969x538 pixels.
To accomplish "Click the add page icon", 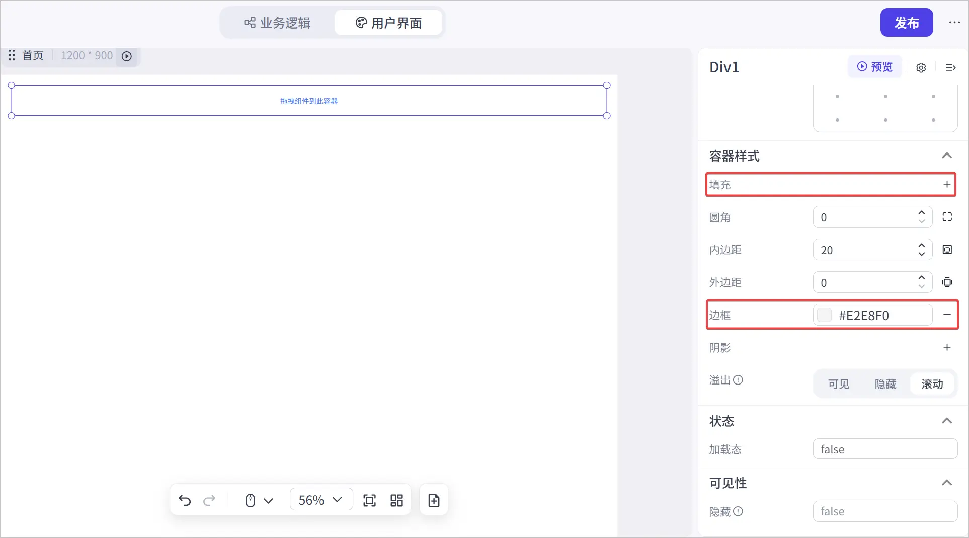I will click(x=434, y=500).
